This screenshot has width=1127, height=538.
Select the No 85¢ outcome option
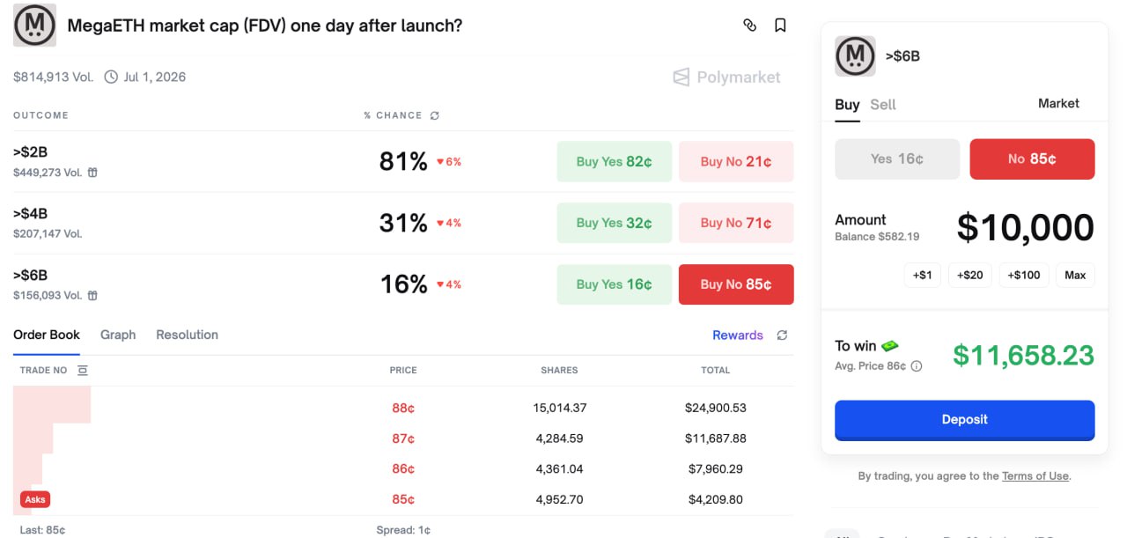click(1032, 158)
